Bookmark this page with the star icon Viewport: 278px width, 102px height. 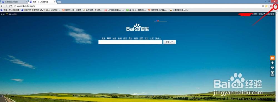click(266, 6)
